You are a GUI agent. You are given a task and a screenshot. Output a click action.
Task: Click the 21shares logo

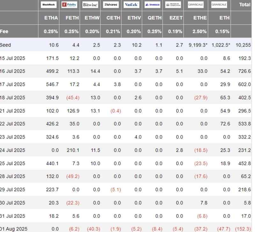point(111,5)
